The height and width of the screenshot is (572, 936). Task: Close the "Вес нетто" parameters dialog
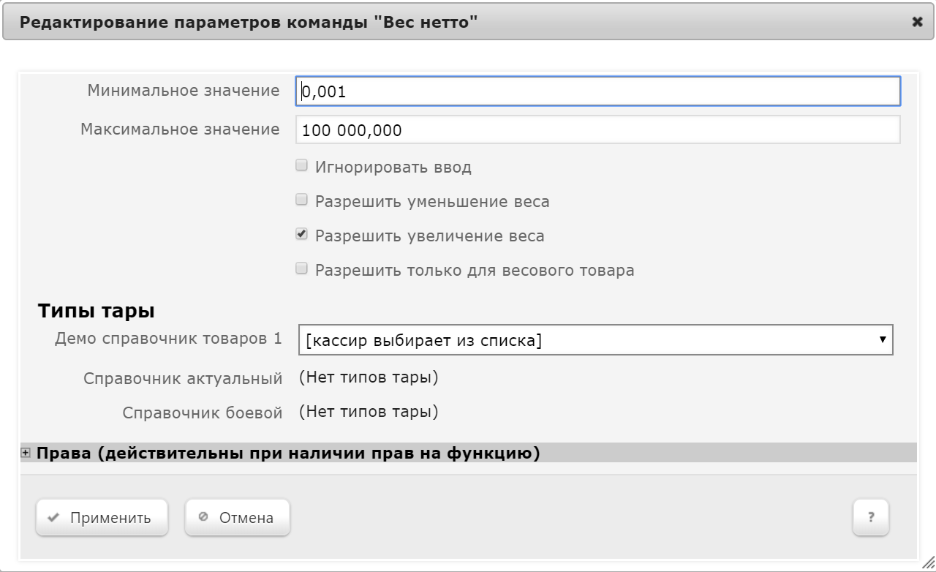click(x=917, y=22)
